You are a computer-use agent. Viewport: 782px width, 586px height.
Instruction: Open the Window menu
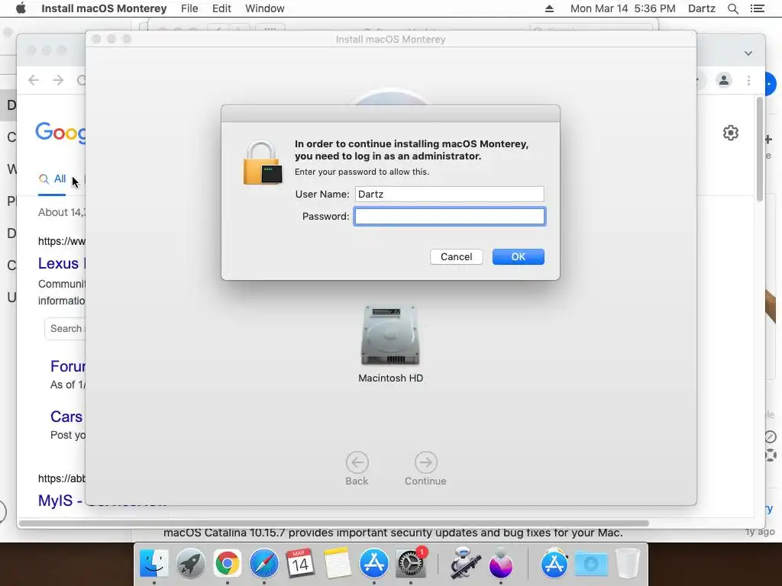[x=265, y=8]
